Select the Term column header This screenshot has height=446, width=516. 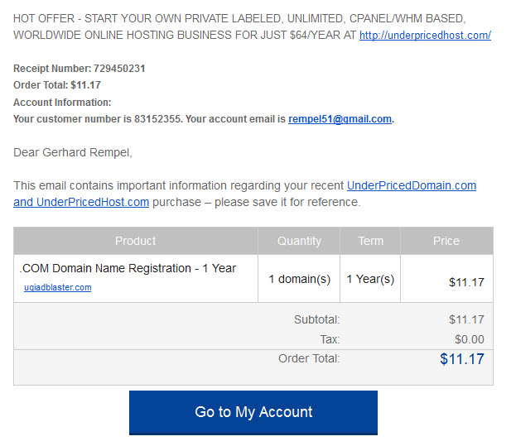coord(370,241)
